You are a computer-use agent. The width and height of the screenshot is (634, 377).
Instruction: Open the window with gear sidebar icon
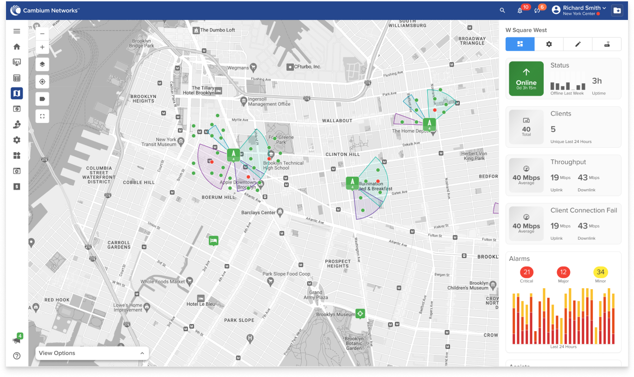tap(17, 171)
